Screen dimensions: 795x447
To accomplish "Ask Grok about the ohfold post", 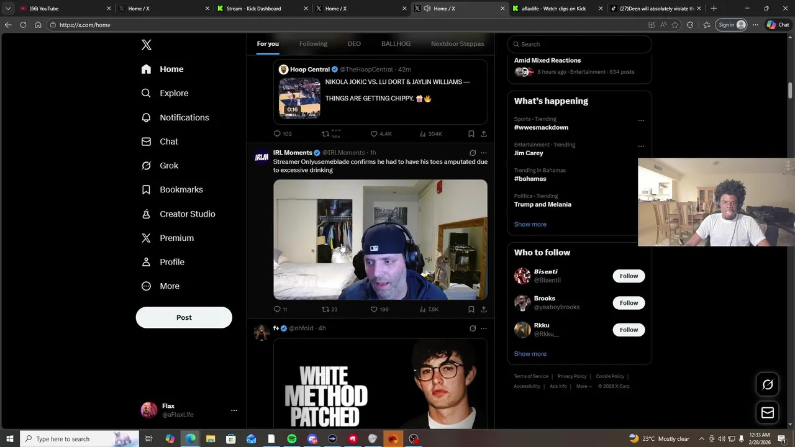I will (x=473, y=328).
